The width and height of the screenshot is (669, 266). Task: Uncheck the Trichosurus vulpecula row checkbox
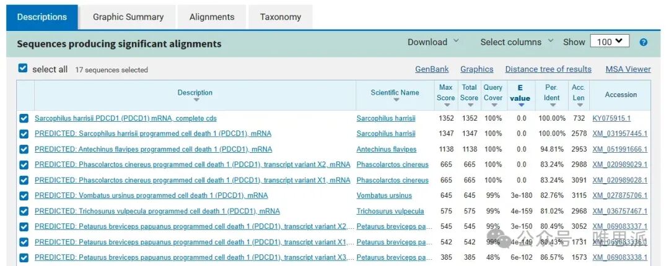24,211
